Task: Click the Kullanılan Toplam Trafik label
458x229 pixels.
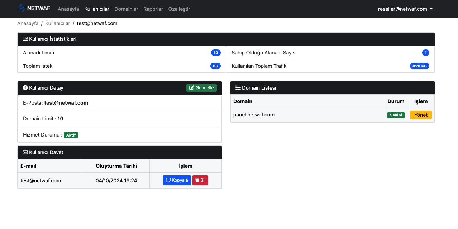Action: [259, 66]
